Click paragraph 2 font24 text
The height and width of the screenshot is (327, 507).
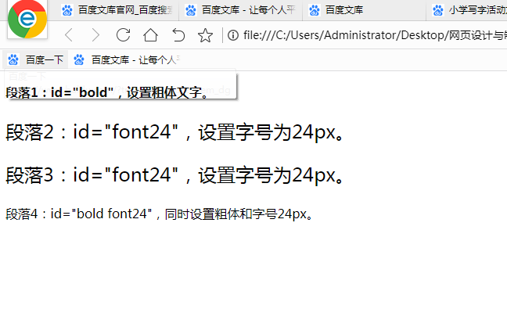(x=174, y=132)
